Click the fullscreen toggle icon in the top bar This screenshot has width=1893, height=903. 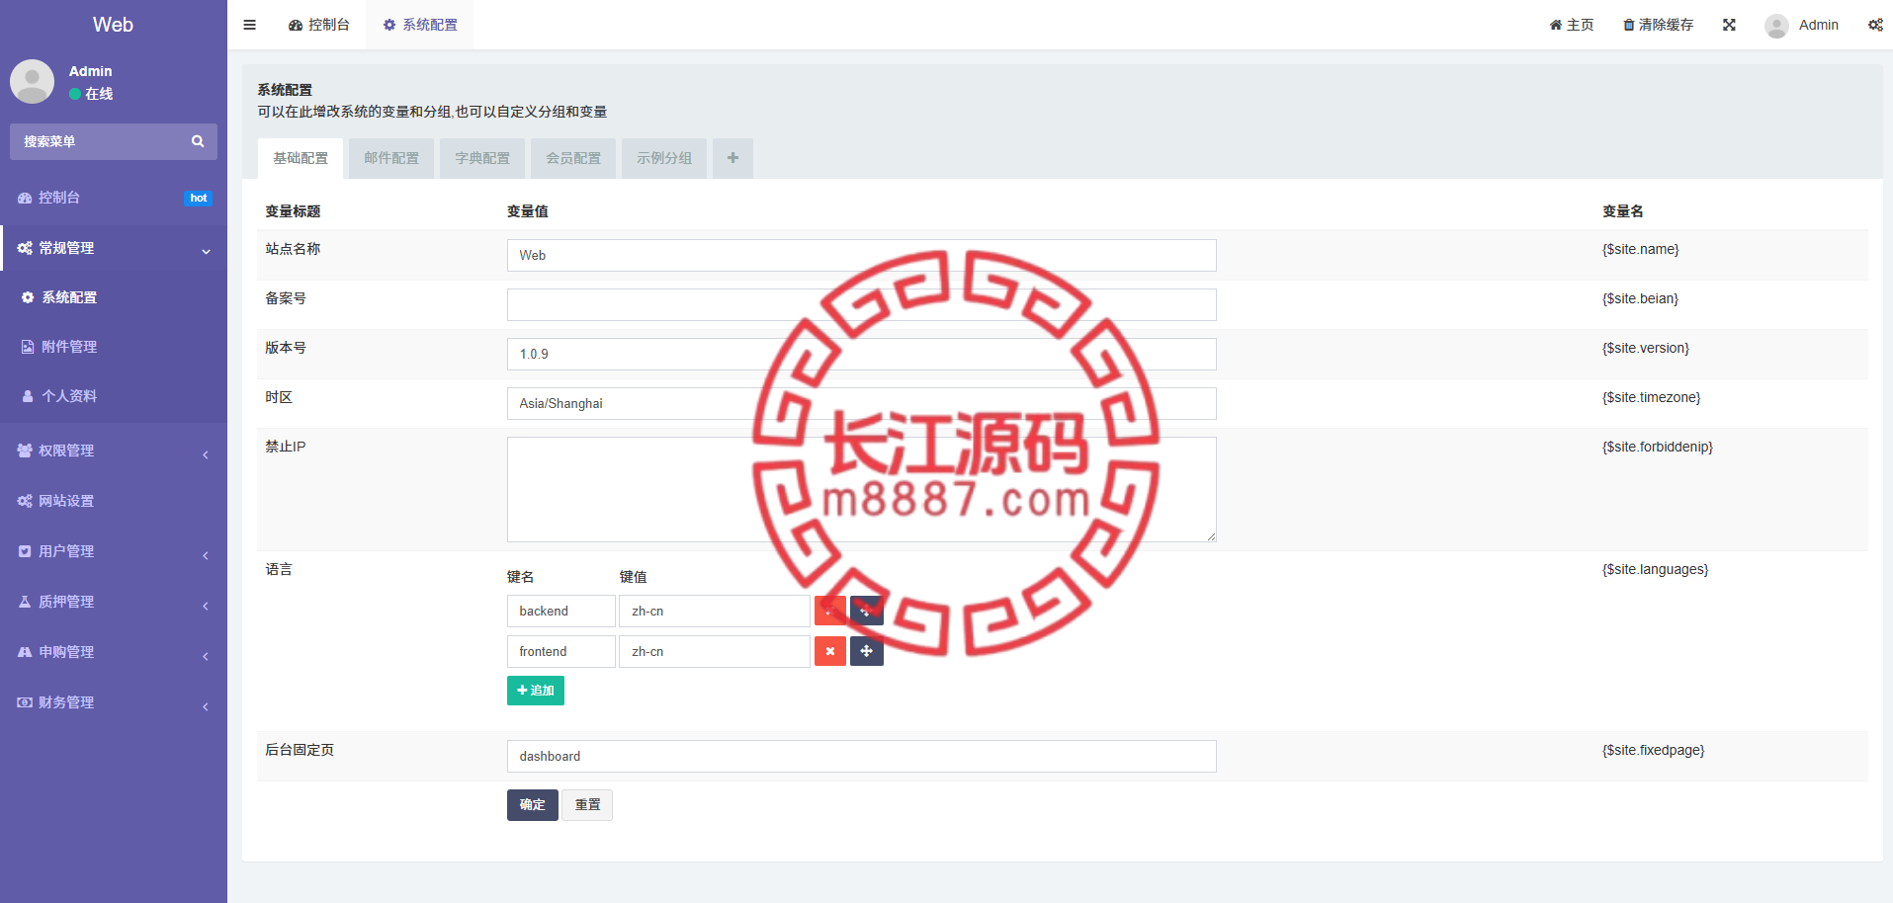[x=1729, y=25]
